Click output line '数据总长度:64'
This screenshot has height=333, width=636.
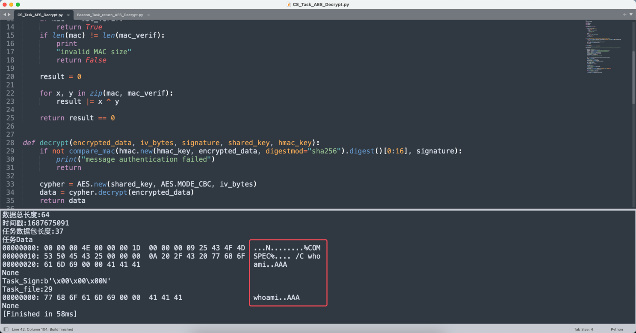(x=26, y=215)
